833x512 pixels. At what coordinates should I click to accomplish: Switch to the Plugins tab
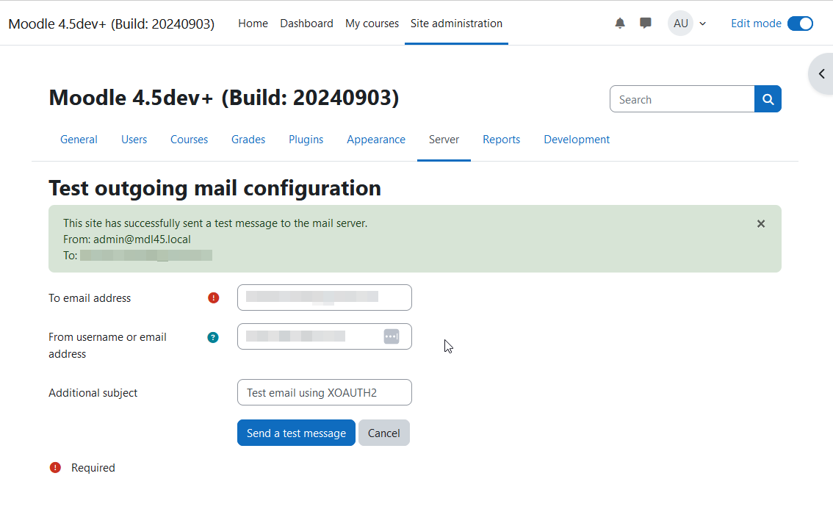(x=306, y=139)
